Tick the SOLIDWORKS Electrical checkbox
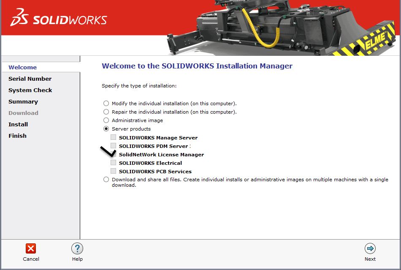Image resolution: width=401 pixels, height=270 pixels. coord(113,163)
